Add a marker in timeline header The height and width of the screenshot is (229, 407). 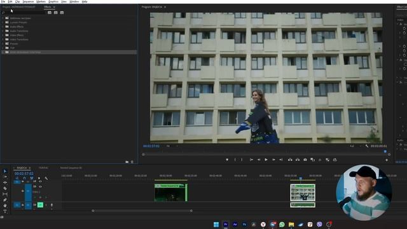coord(39,178)
